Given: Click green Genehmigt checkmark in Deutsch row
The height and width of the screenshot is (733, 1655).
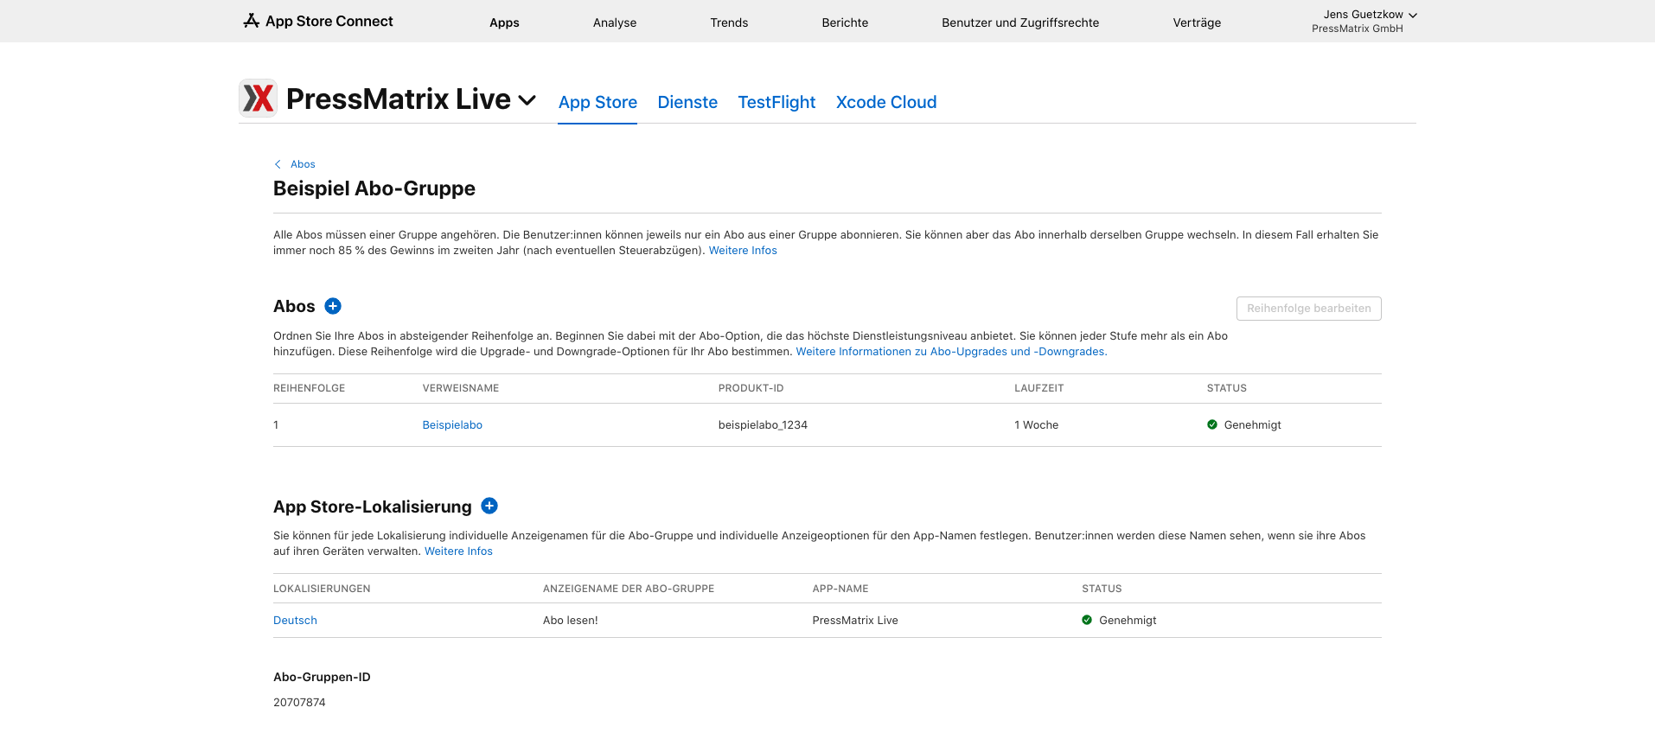Looking at the screenshot, I should click(x=1087, y=620).
